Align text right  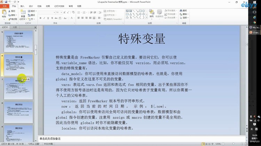click(86, 18)
